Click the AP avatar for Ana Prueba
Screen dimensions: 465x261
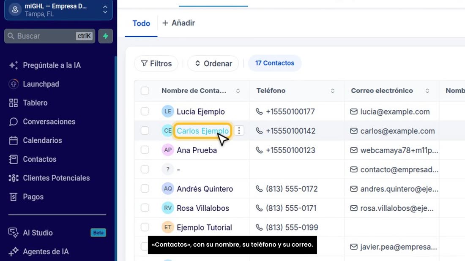coord(167,150)
